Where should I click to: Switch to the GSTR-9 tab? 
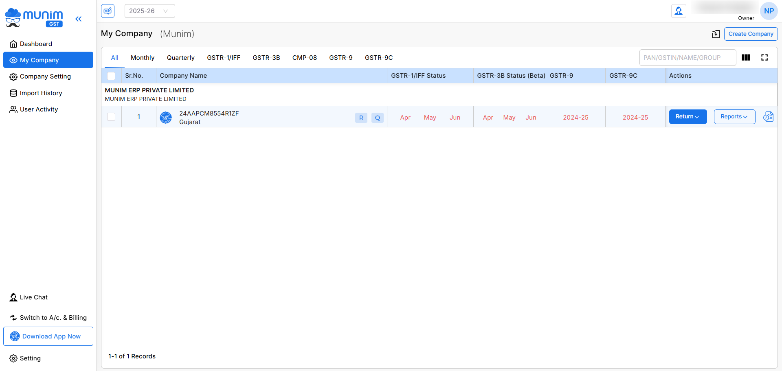(x=341, y=58)
